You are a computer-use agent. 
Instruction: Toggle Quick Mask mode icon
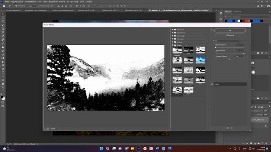tap(3, 102)
